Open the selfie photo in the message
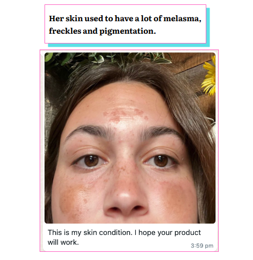 tap(130, 138)
